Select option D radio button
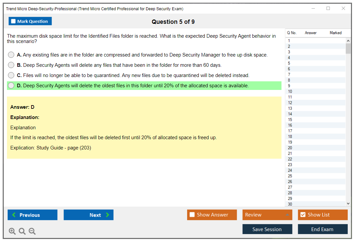Image resolution: width=356 pixels, height=243 pixels. click(x=11, y=86)
